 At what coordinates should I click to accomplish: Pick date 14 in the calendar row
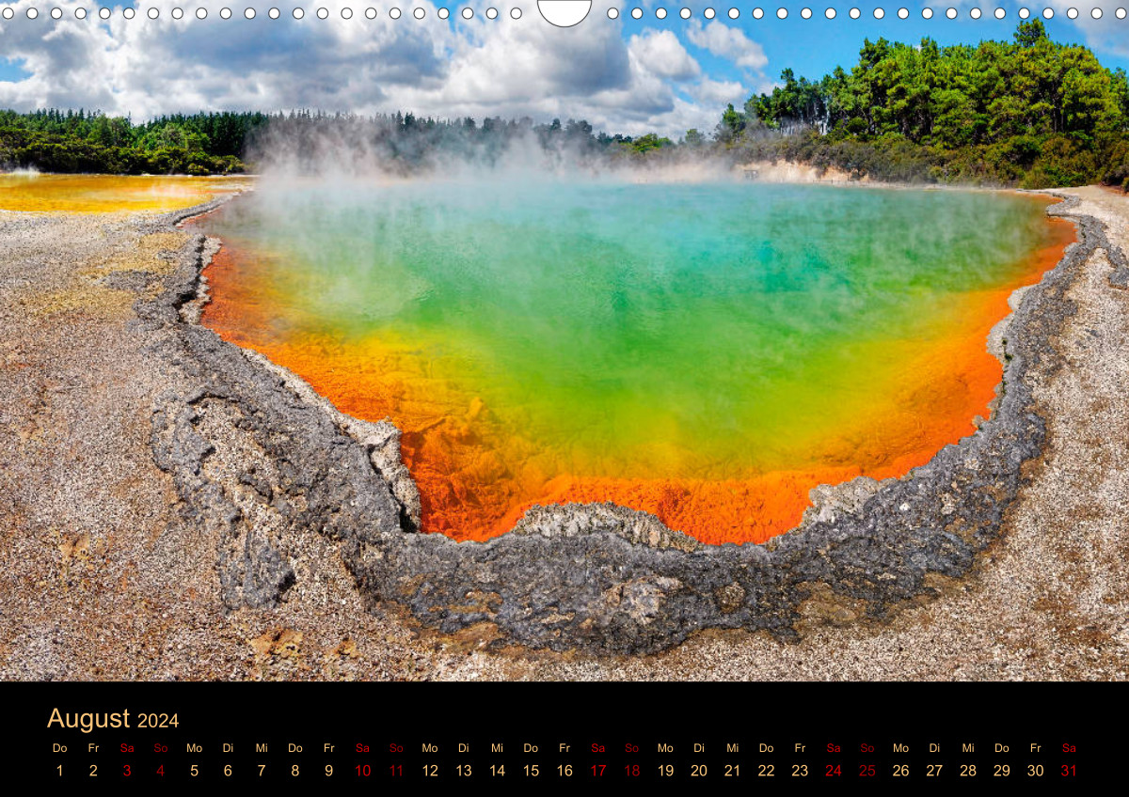497,771
